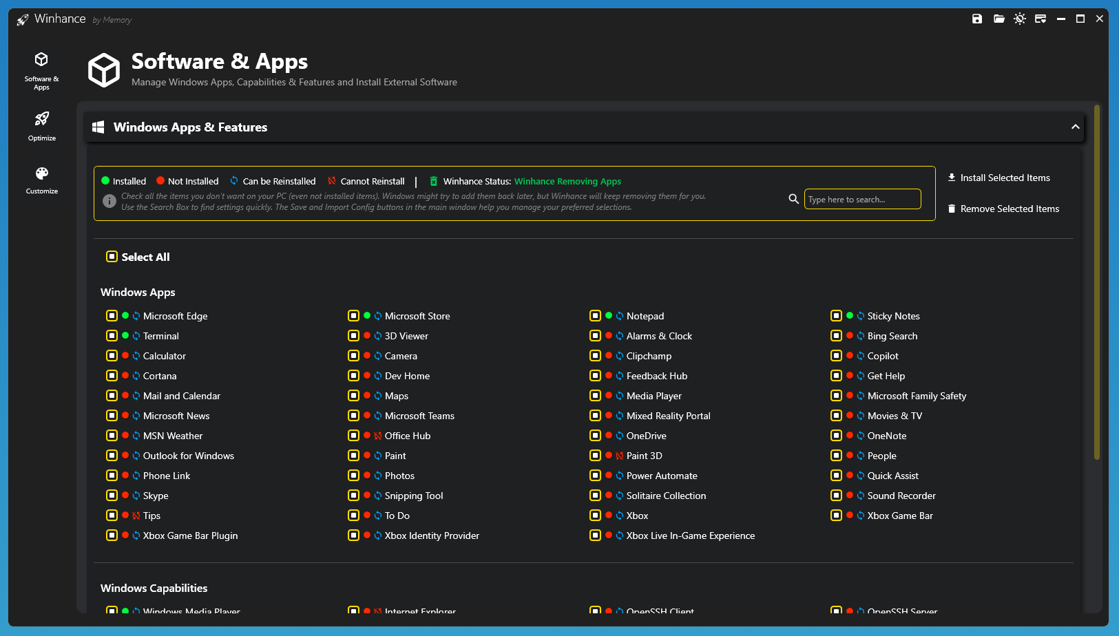Enable the Xbox Game Bar checkbox
The width and height of the screenshot is (1119, 636).
(836, 516)
